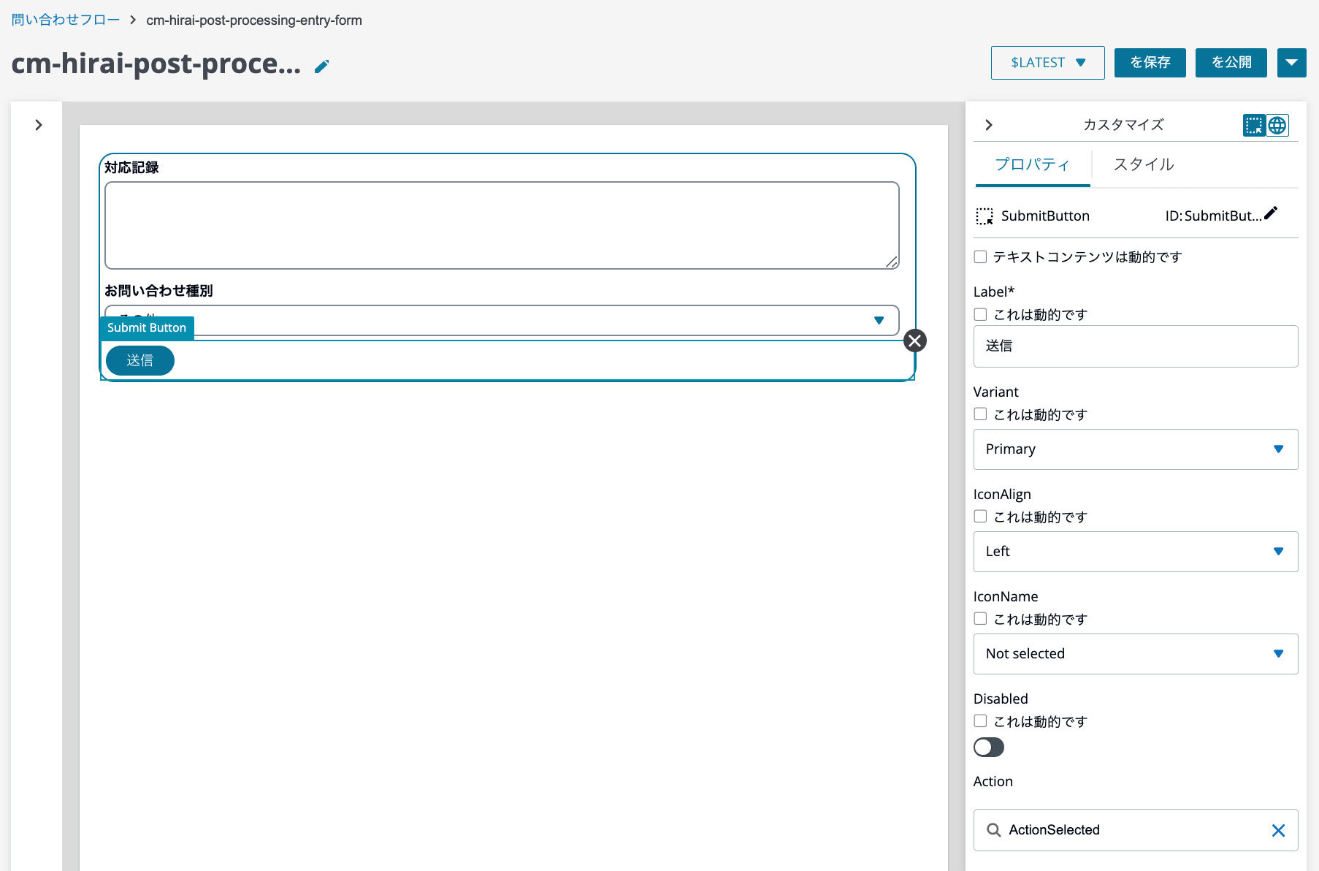Click the 送信 submit button in canvas
The height and width of the screenshot is (871, 1319).
[x=140, y=360]
